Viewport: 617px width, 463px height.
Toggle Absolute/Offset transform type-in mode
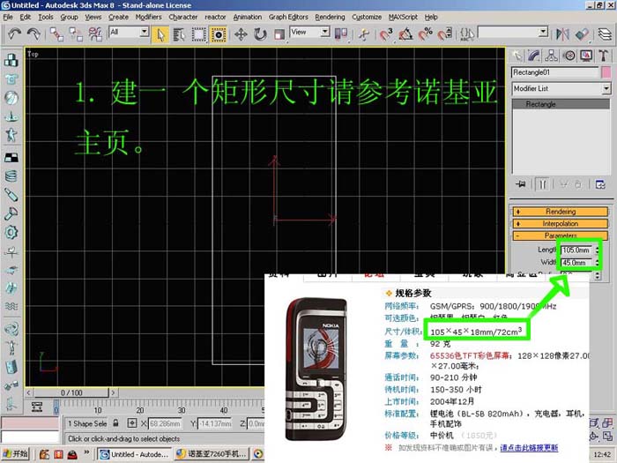pos(132,423)
